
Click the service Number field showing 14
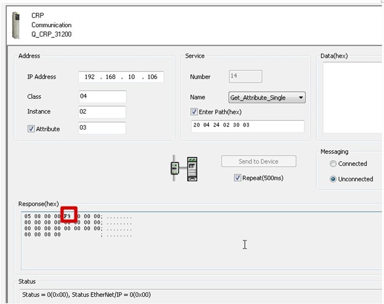pos(245,76)
